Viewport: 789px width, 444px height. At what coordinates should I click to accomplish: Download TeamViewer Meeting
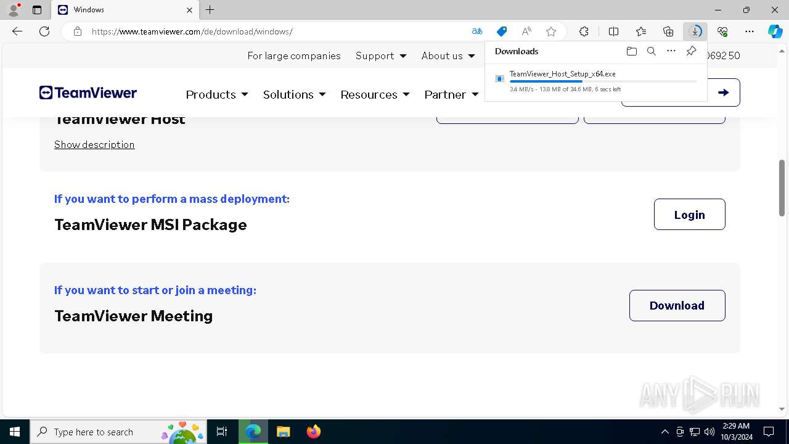(x=677, y=305)
